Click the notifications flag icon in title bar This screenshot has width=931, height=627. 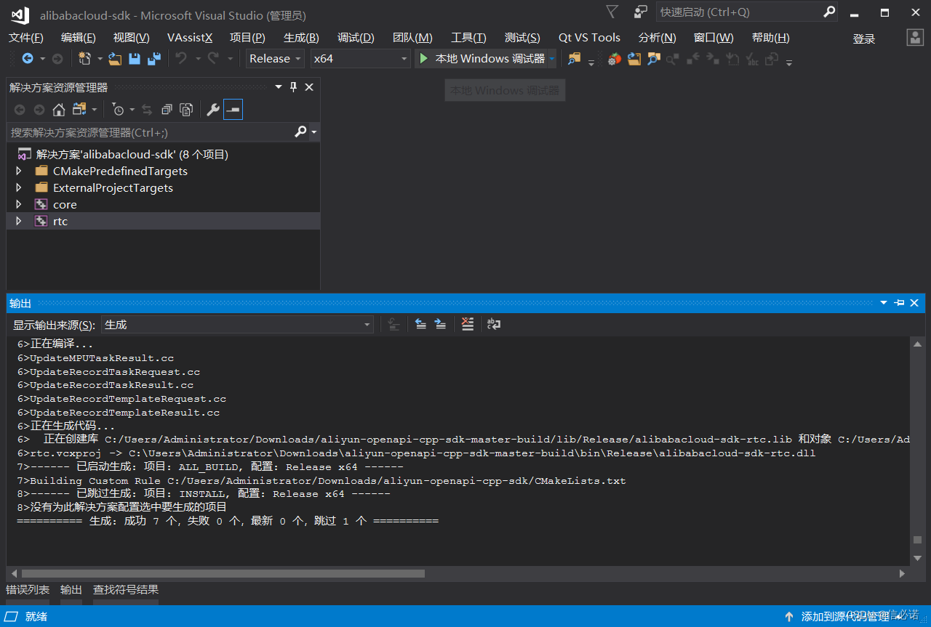pos(612,12)
